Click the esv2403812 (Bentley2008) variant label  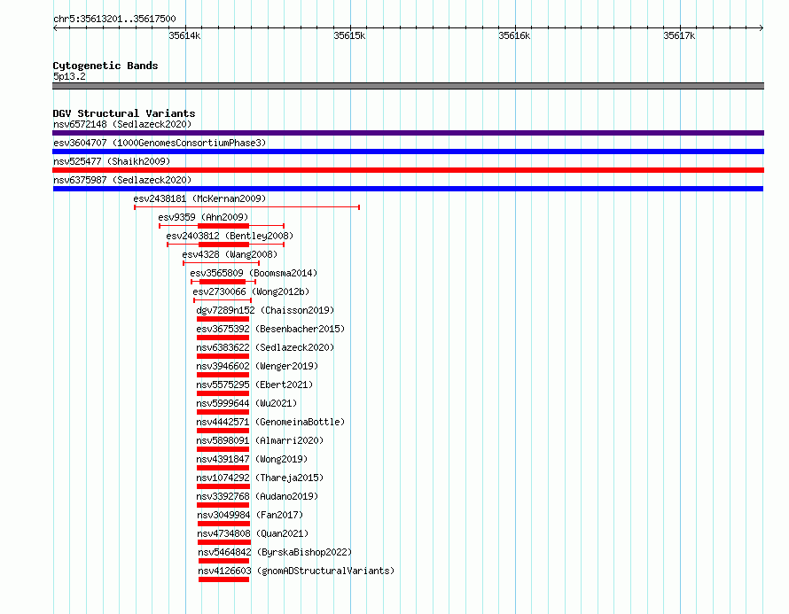point(230,236)
